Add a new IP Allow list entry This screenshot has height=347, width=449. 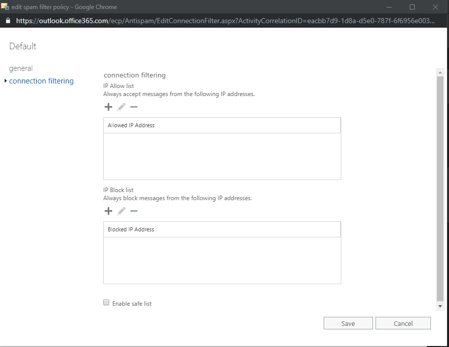108,107
